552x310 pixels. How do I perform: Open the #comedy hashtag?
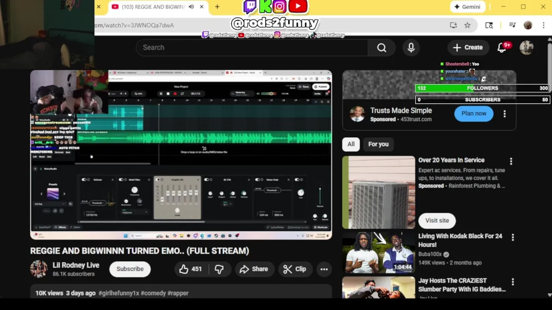[153, 293]
